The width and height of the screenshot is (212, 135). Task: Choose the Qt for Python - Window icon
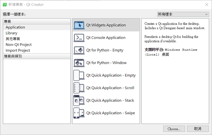click(79, 63)
